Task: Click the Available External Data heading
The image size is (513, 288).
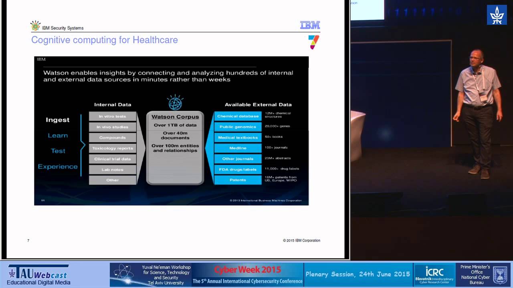Action: (x=258, y=104)
